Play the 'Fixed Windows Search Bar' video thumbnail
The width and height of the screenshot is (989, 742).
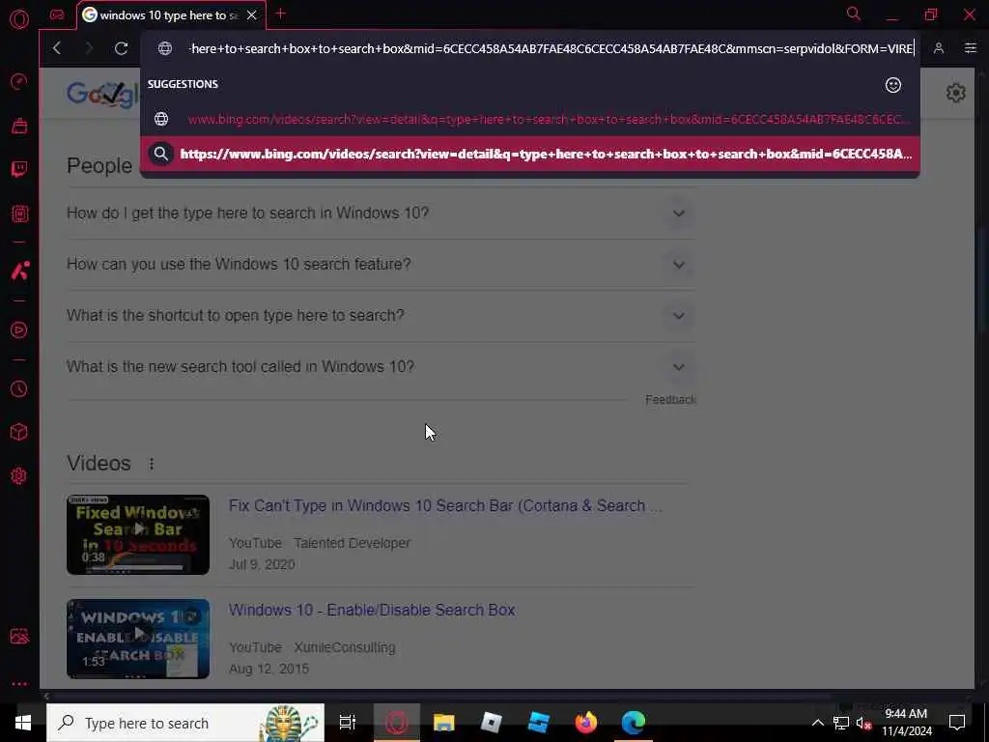(x=138, y=534)
